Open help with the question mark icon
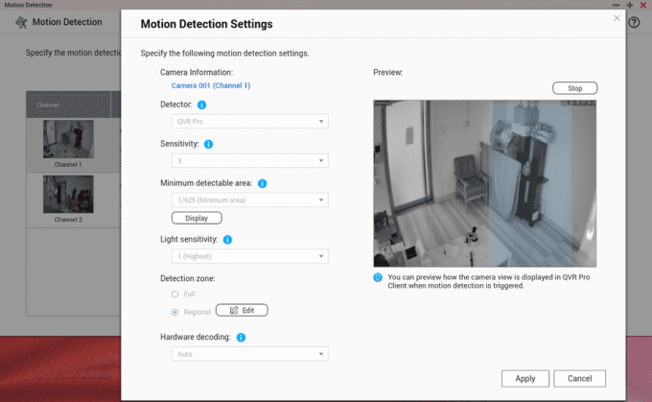Viewport: 652px width, 402px height. click(633, 22)
